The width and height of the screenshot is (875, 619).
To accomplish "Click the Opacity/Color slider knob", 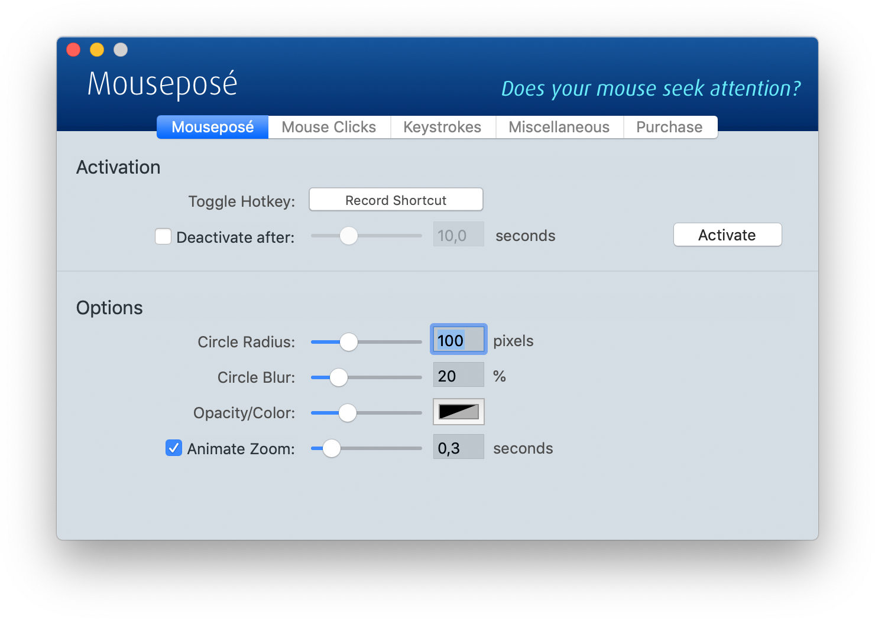I will point(348,413).
